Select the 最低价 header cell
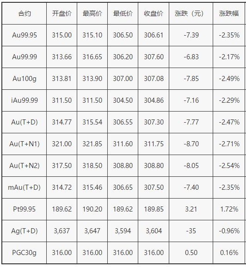This screenshot has width=246, height=268. [123, 13]
